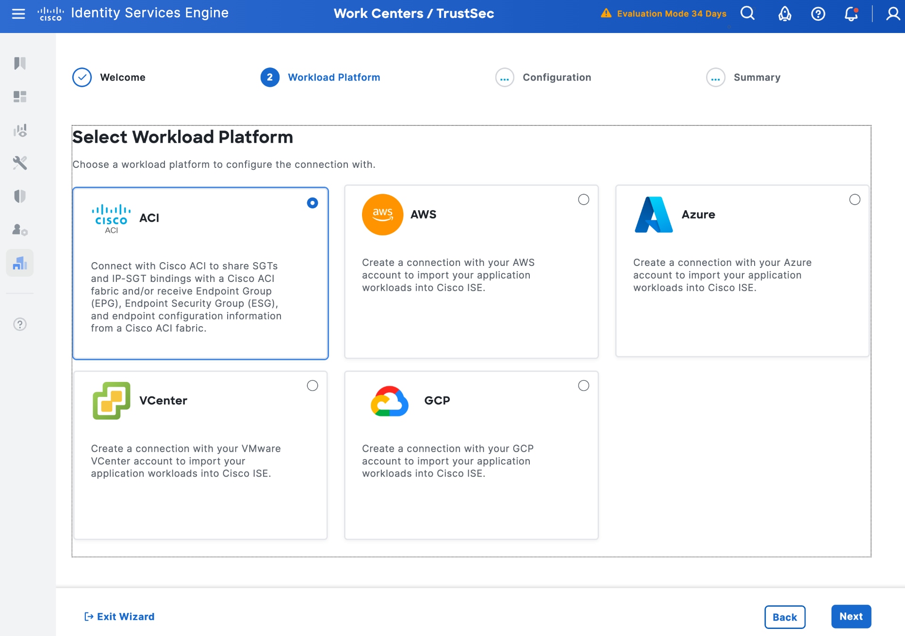The image size is (905, 636).
Task: Click the rocket icon in top bar
Action: (784, 14)
